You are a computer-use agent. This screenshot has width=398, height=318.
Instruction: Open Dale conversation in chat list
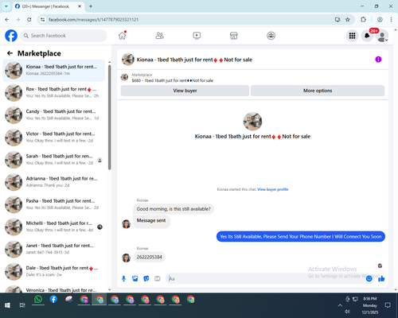point(53,272)
